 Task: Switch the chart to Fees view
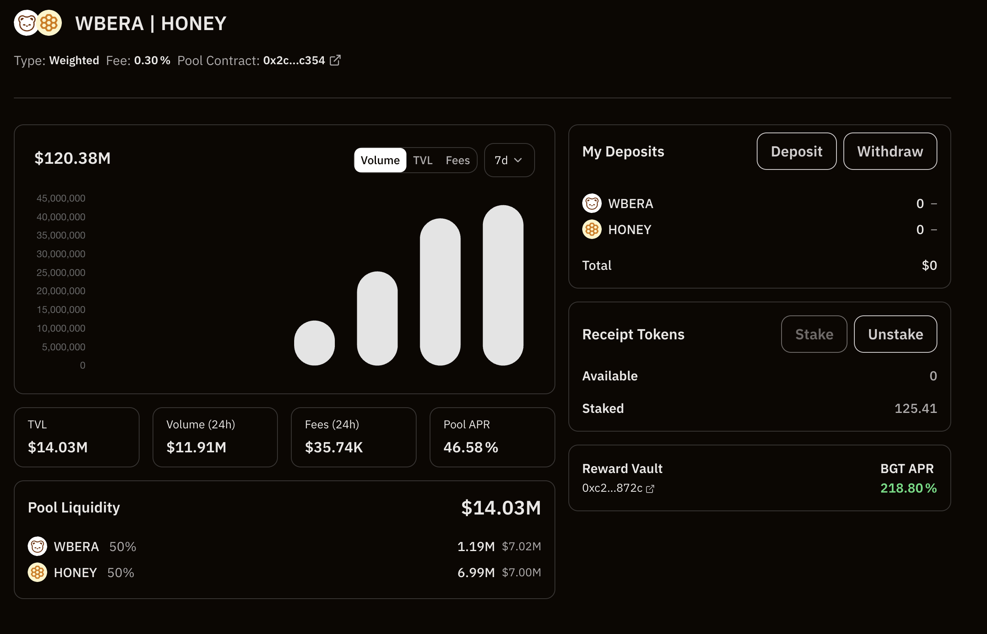(x=457, y=160)
